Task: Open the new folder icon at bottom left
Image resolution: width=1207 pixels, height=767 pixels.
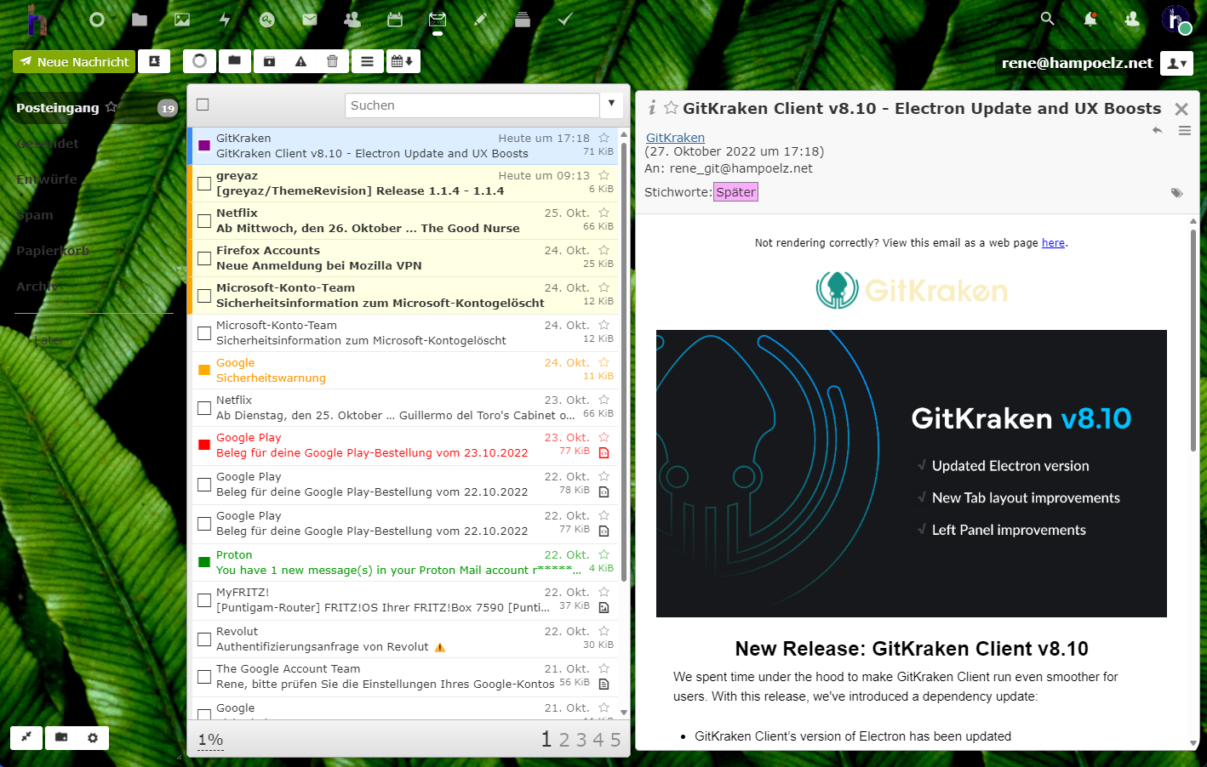Action: (x=61, y=737)
